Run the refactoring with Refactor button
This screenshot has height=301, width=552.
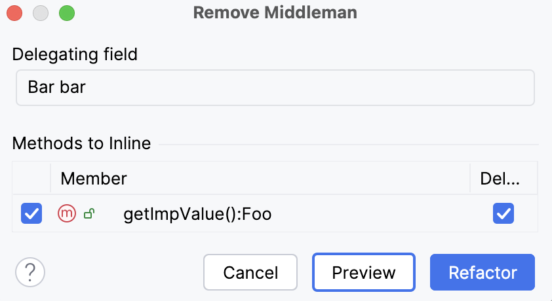click(x=483, y=272)
